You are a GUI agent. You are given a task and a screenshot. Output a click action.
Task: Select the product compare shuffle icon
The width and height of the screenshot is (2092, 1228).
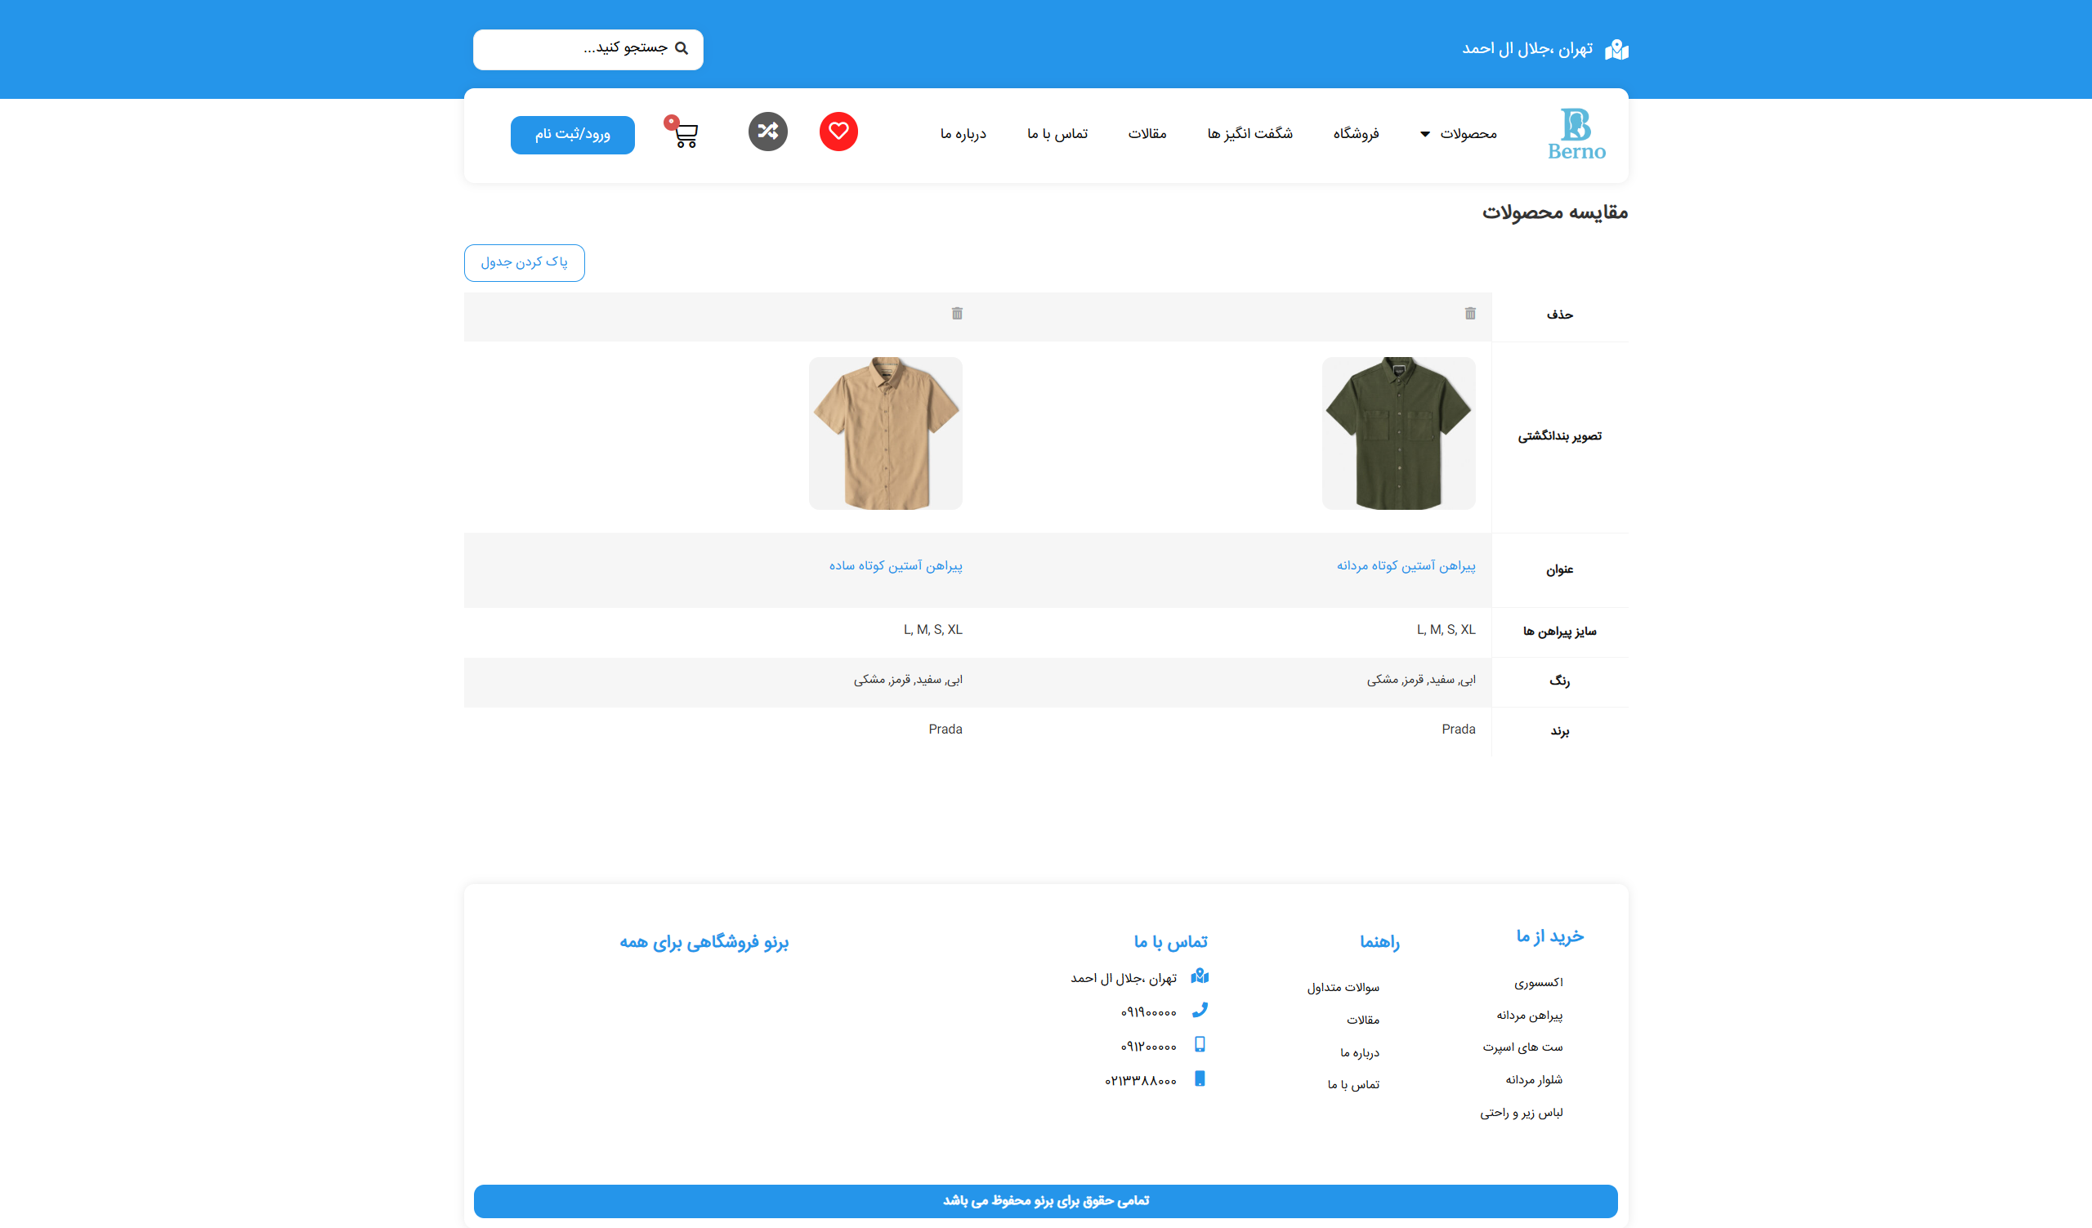pyautogui.click(x=768, y=130)
